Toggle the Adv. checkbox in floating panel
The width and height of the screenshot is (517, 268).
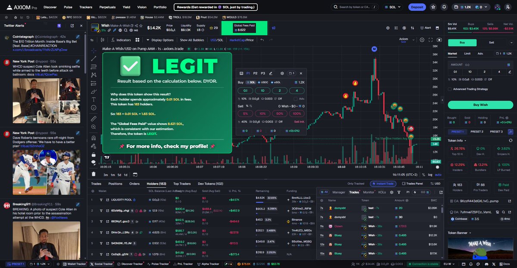pyautogui.click(x=296, y=99)
